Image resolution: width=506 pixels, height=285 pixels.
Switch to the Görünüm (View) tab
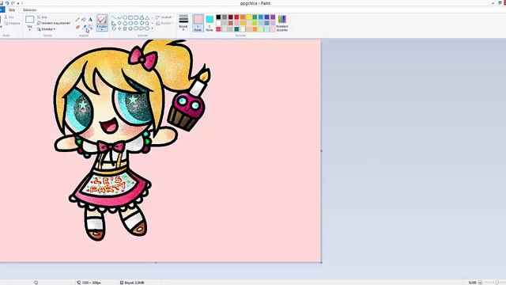coord(30,10)
